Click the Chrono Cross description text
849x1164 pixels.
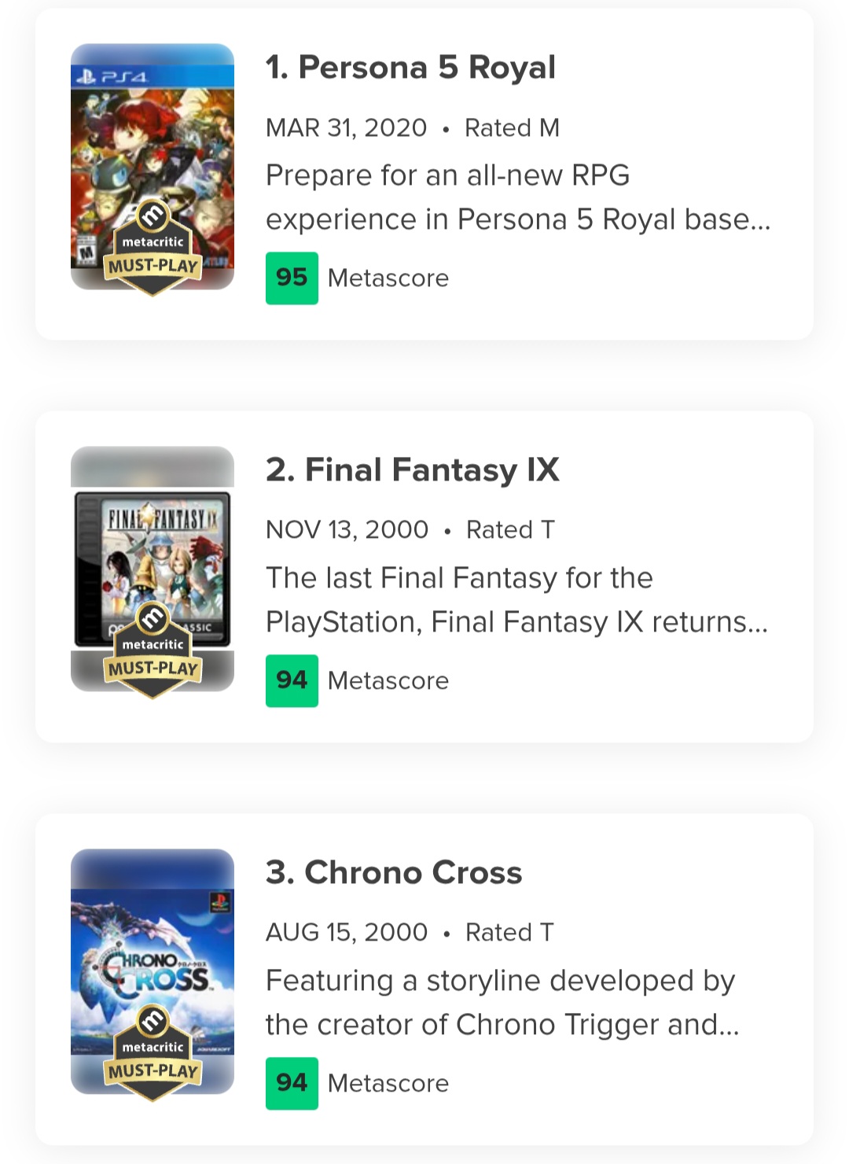pyautogui.click(x=502, y=1003)
